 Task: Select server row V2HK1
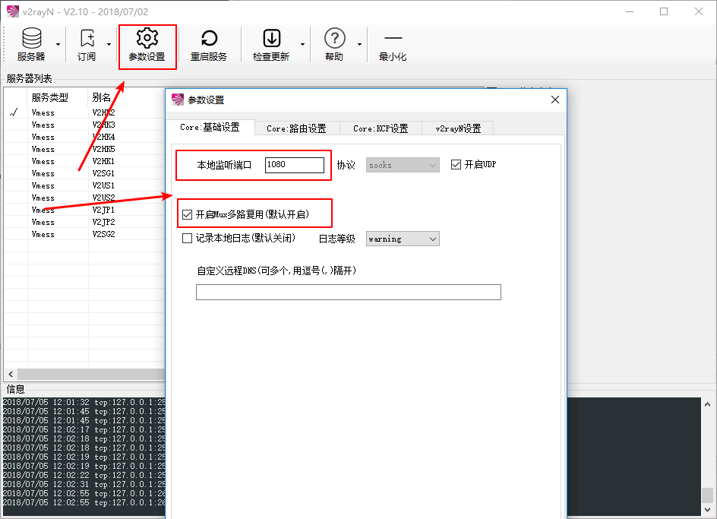tap(84, 161)
